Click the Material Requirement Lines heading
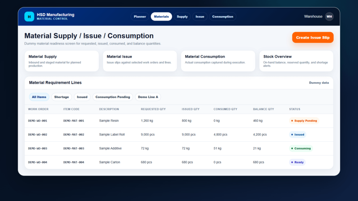The width and height of the screenshot is (358, 201). (55, 83)
